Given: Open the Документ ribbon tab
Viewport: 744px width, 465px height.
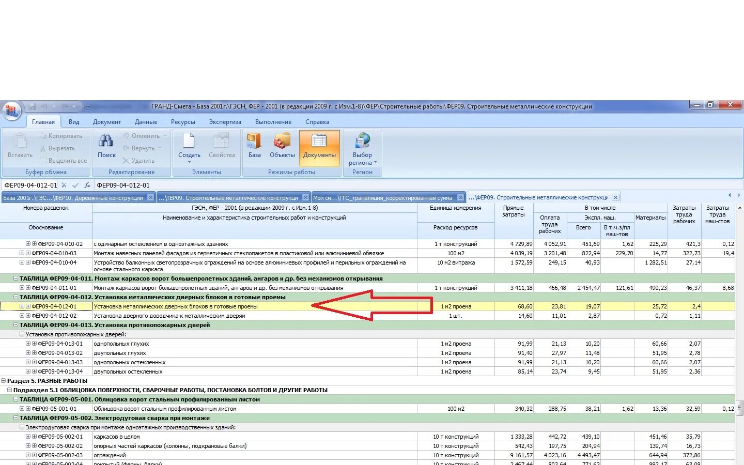Looking at the screenshot, I should pyautogui.click(x=107, y=122).
